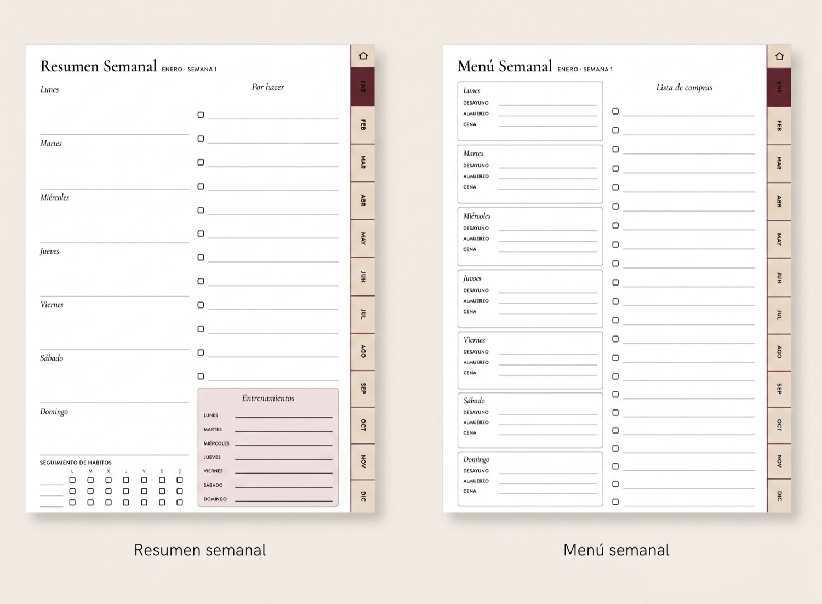Viewport: 822px width, 604px height.
Task: Select JUL tab on Resumen Semanal page
Action: pyautogui.click(x=363, y=315)
